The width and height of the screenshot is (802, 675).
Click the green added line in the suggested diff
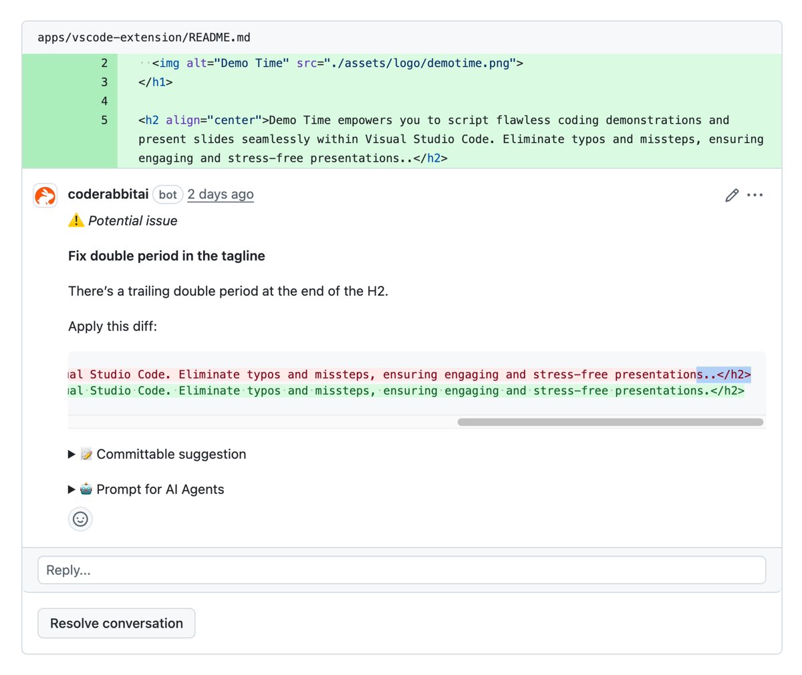406,391
